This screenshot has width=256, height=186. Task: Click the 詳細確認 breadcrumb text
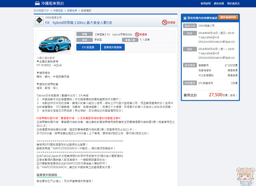click(86, 11)
